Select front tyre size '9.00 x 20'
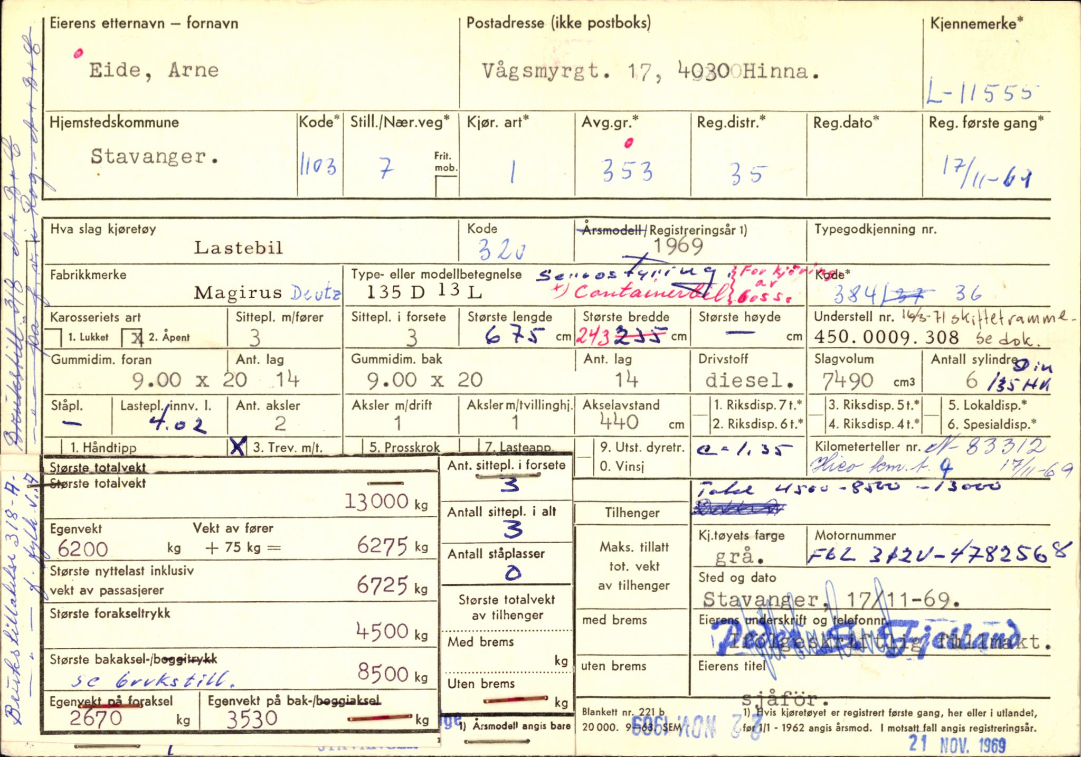The height and width of the screenshot is (757, 1081). click(189, 380)
